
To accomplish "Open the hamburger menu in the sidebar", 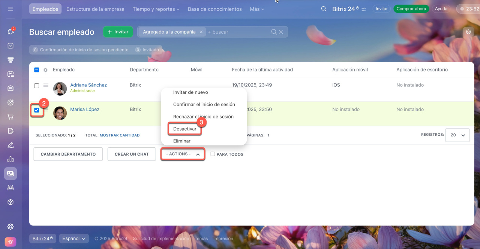I will click(x=10, y=9).
